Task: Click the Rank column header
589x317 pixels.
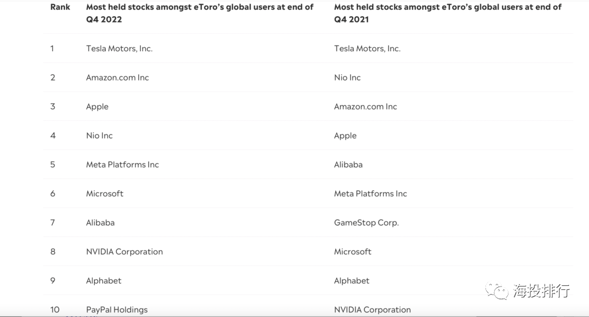Action: (60, 7)
